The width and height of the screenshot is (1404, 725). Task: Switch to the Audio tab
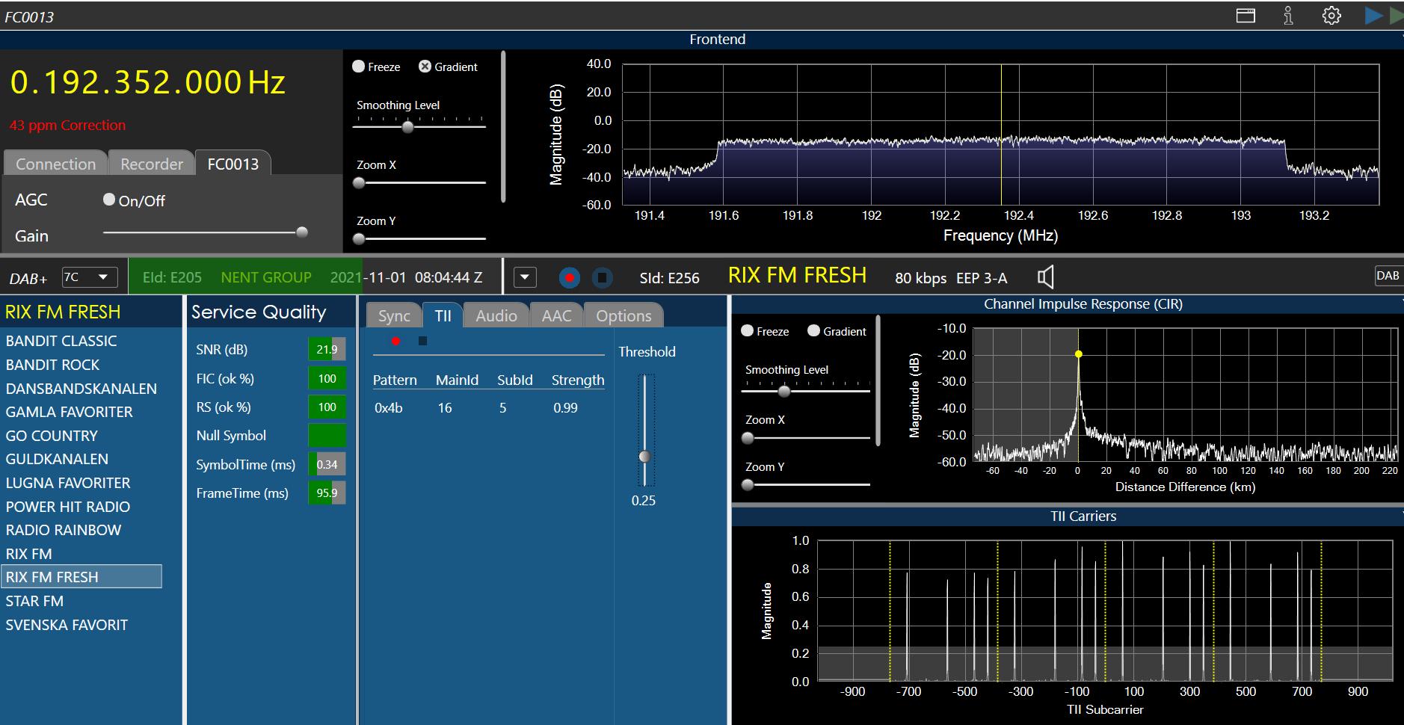tap(496, 315)
